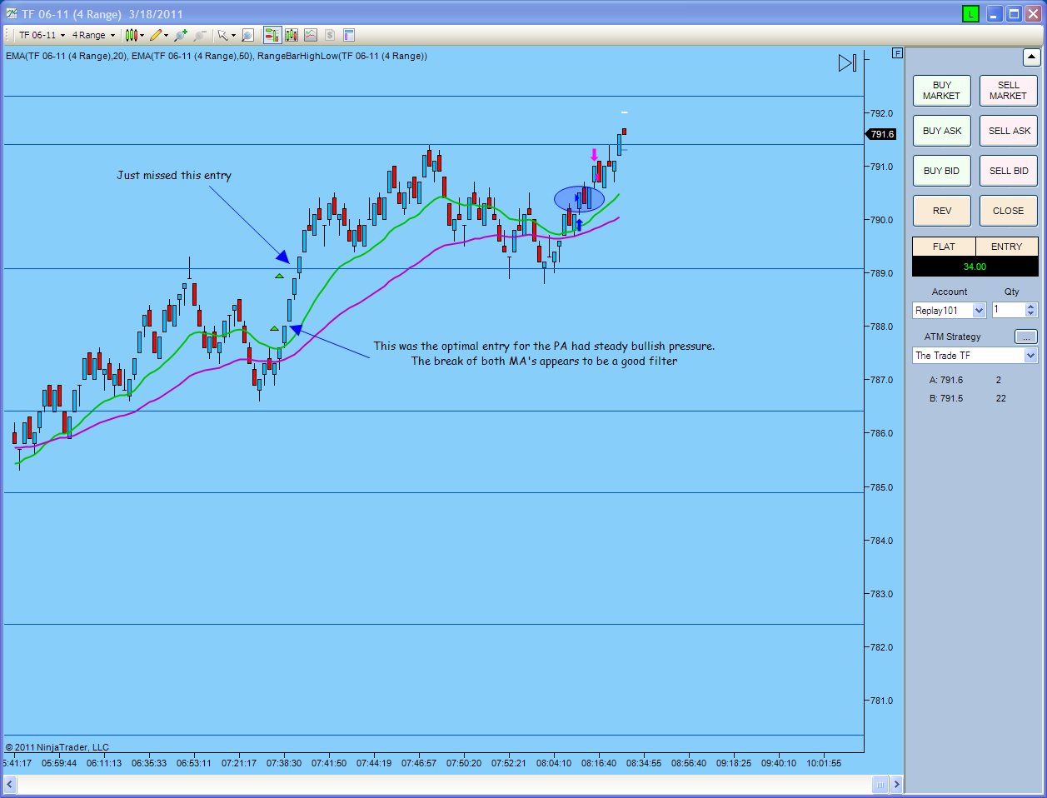Image resolution: width=1047 pixels, height=798 pixels.
Task: Collapse panel with the up arrow button
Action: click(1031, 57)
